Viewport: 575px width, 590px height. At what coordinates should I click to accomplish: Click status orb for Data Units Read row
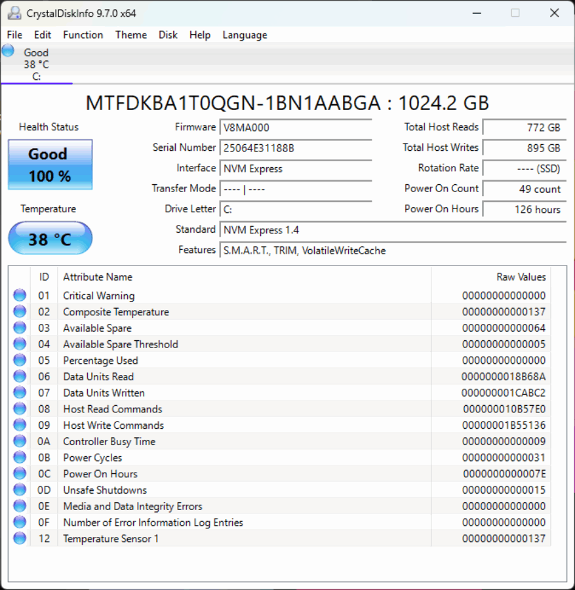click(x=20, y=376)
